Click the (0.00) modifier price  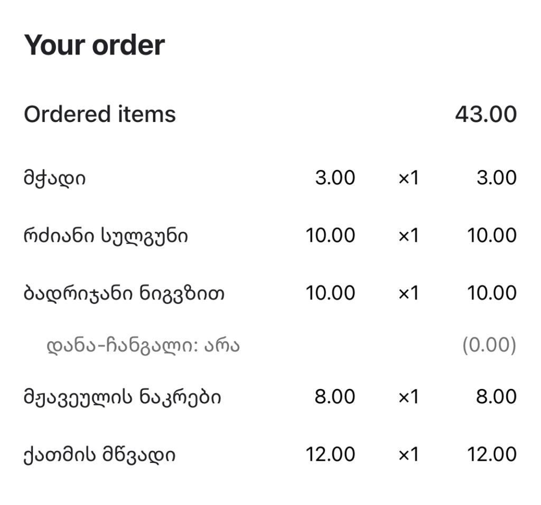489,345
